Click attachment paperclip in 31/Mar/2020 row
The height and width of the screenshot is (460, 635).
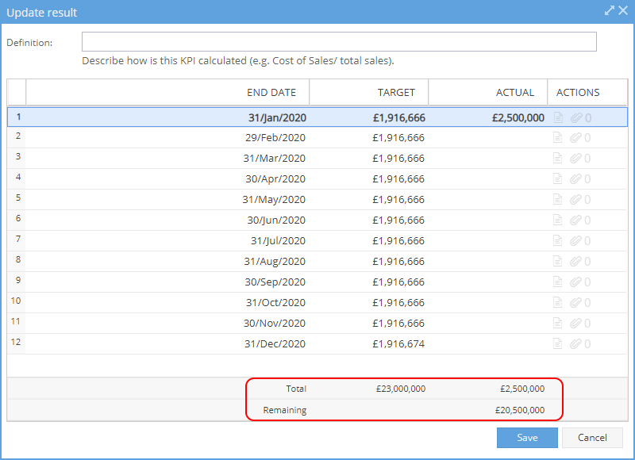(x=576, y=158)
